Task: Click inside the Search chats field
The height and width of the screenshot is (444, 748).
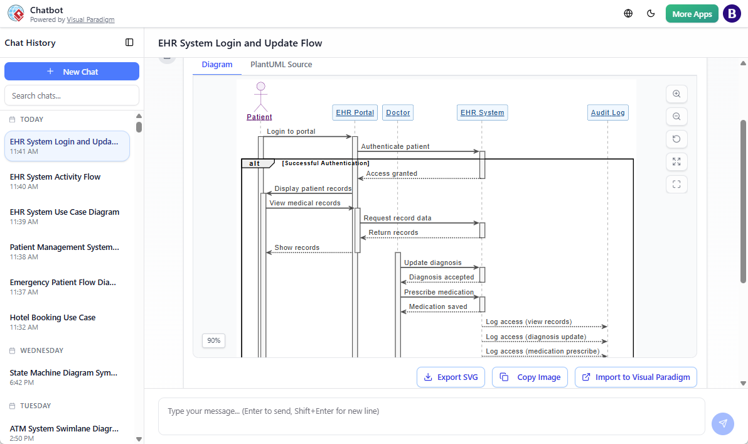Action: (x=72, y=95)
